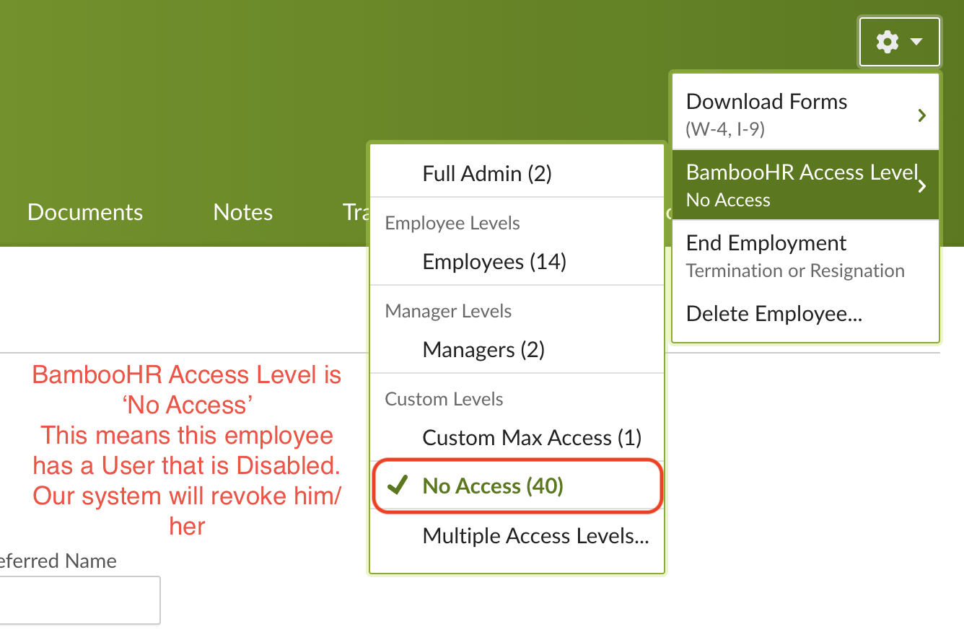Image resolution: width=964 pixels, height=632 pixels.
Task: Pick Managers (2) access level
Action: pyautogui.click(x=517, y=349)
